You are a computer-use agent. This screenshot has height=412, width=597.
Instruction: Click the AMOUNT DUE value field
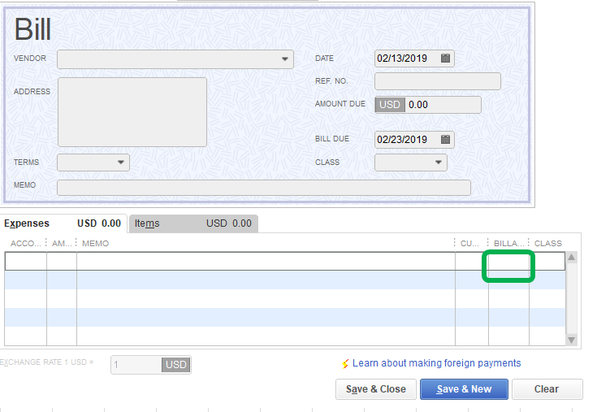pyautogui.click(x=443, y=105)
